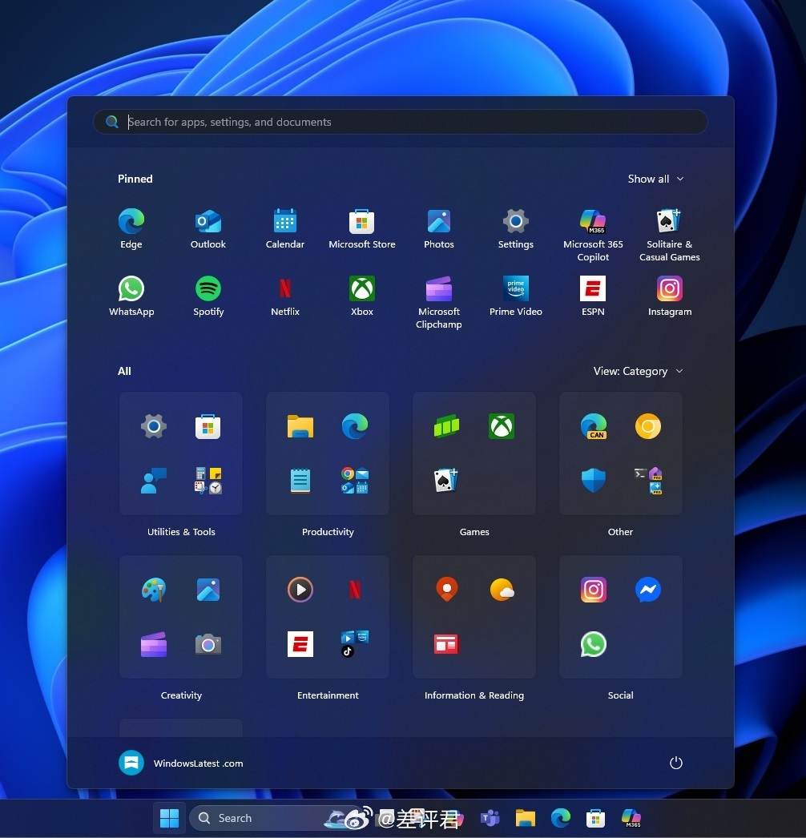Open Xbox Game Bar in Games category

(447, 426)
